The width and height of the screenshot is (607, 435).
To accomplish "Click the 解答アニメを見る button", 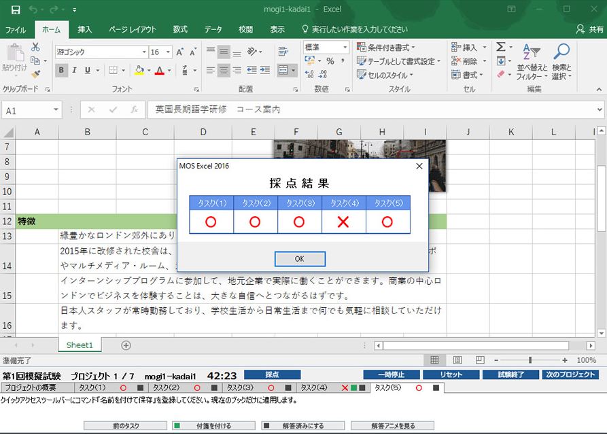I will click(392, 425).
